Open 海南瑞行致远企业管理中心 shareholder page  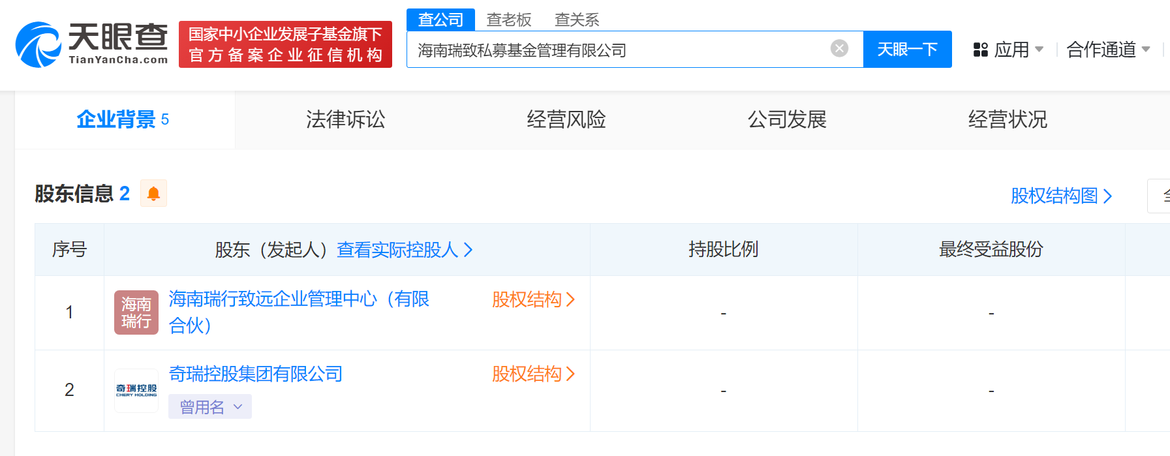tap(300, 299)
